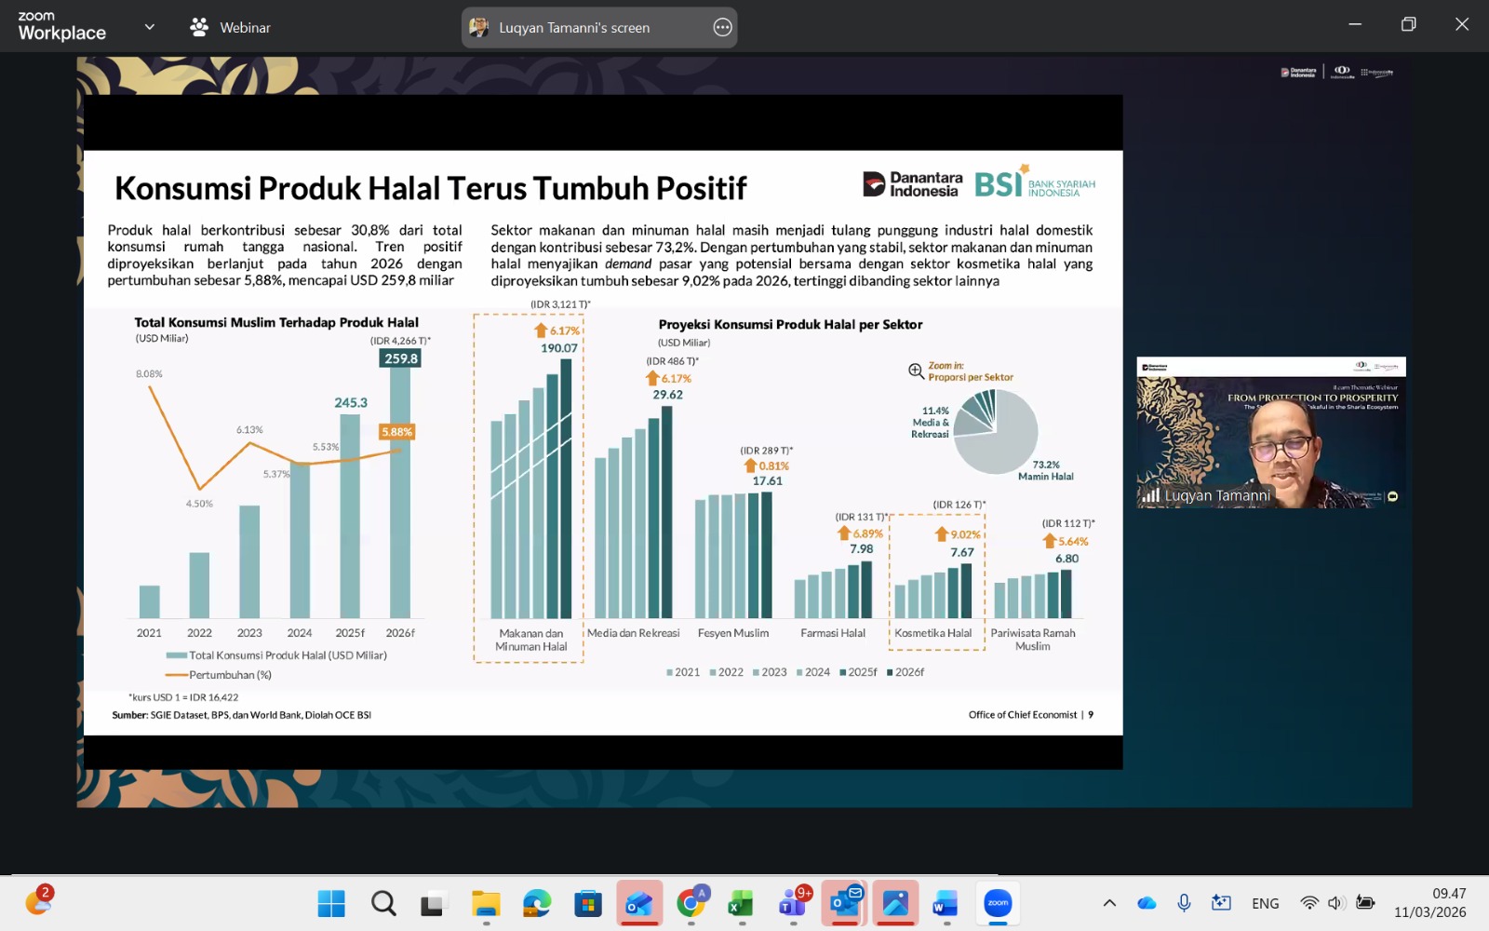Image resolution: width=1489 pixels, height=931 pixels.
Task: Open File Explorer from the taskbar
Action: [x=486, y=903]
